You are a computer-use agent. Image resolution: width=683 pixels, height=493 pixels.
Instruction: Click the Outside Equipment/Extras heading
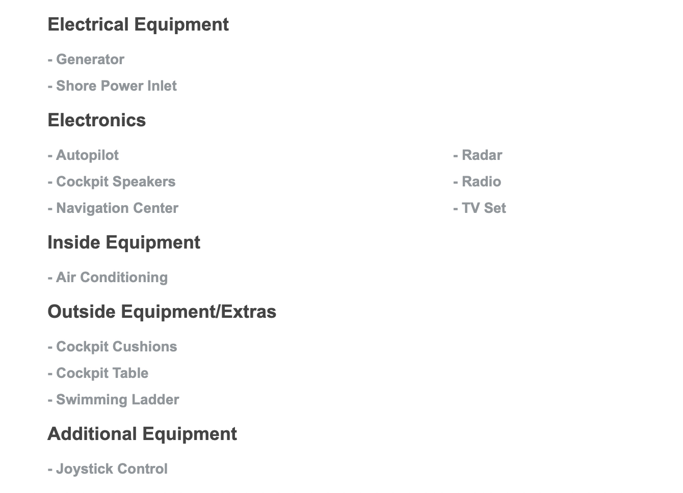point(162,312)
